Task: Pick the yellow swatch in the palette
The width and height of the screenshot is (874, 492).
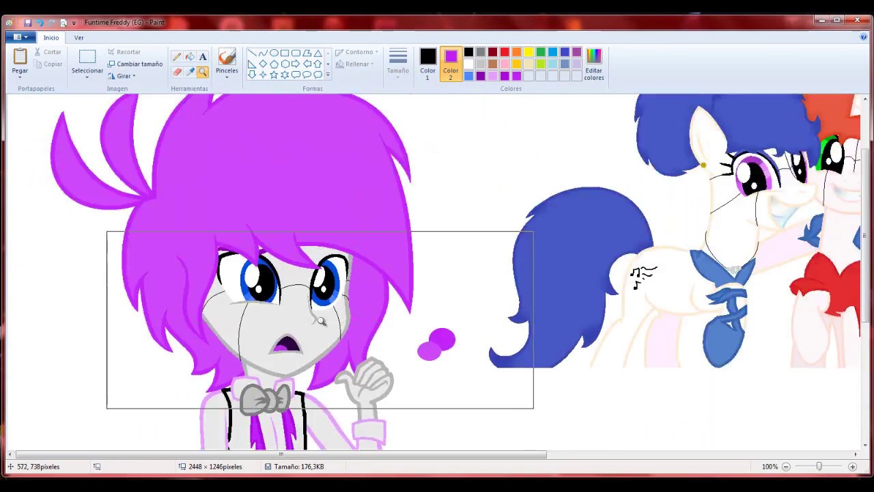Action: point(528,52)
